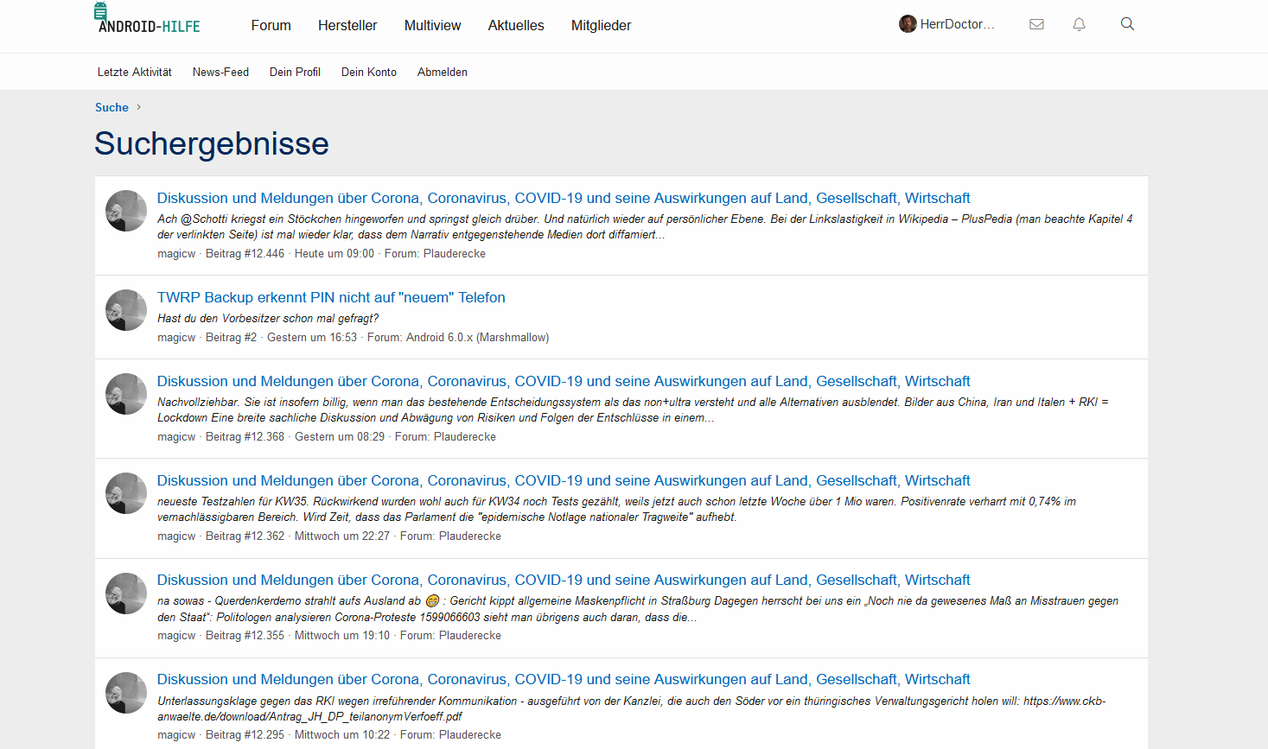Click the timestamp Gestern um 16:53
Viewport: 1268px width, 749px height.
[x=312, y=338]
